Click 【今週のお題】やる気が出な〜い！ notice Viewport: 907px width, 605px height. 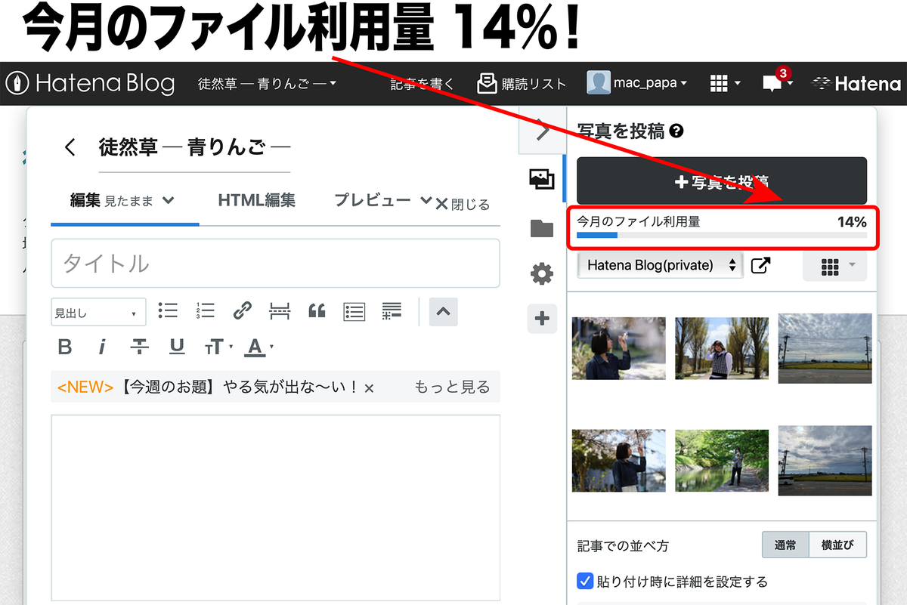tap(240, 387)
